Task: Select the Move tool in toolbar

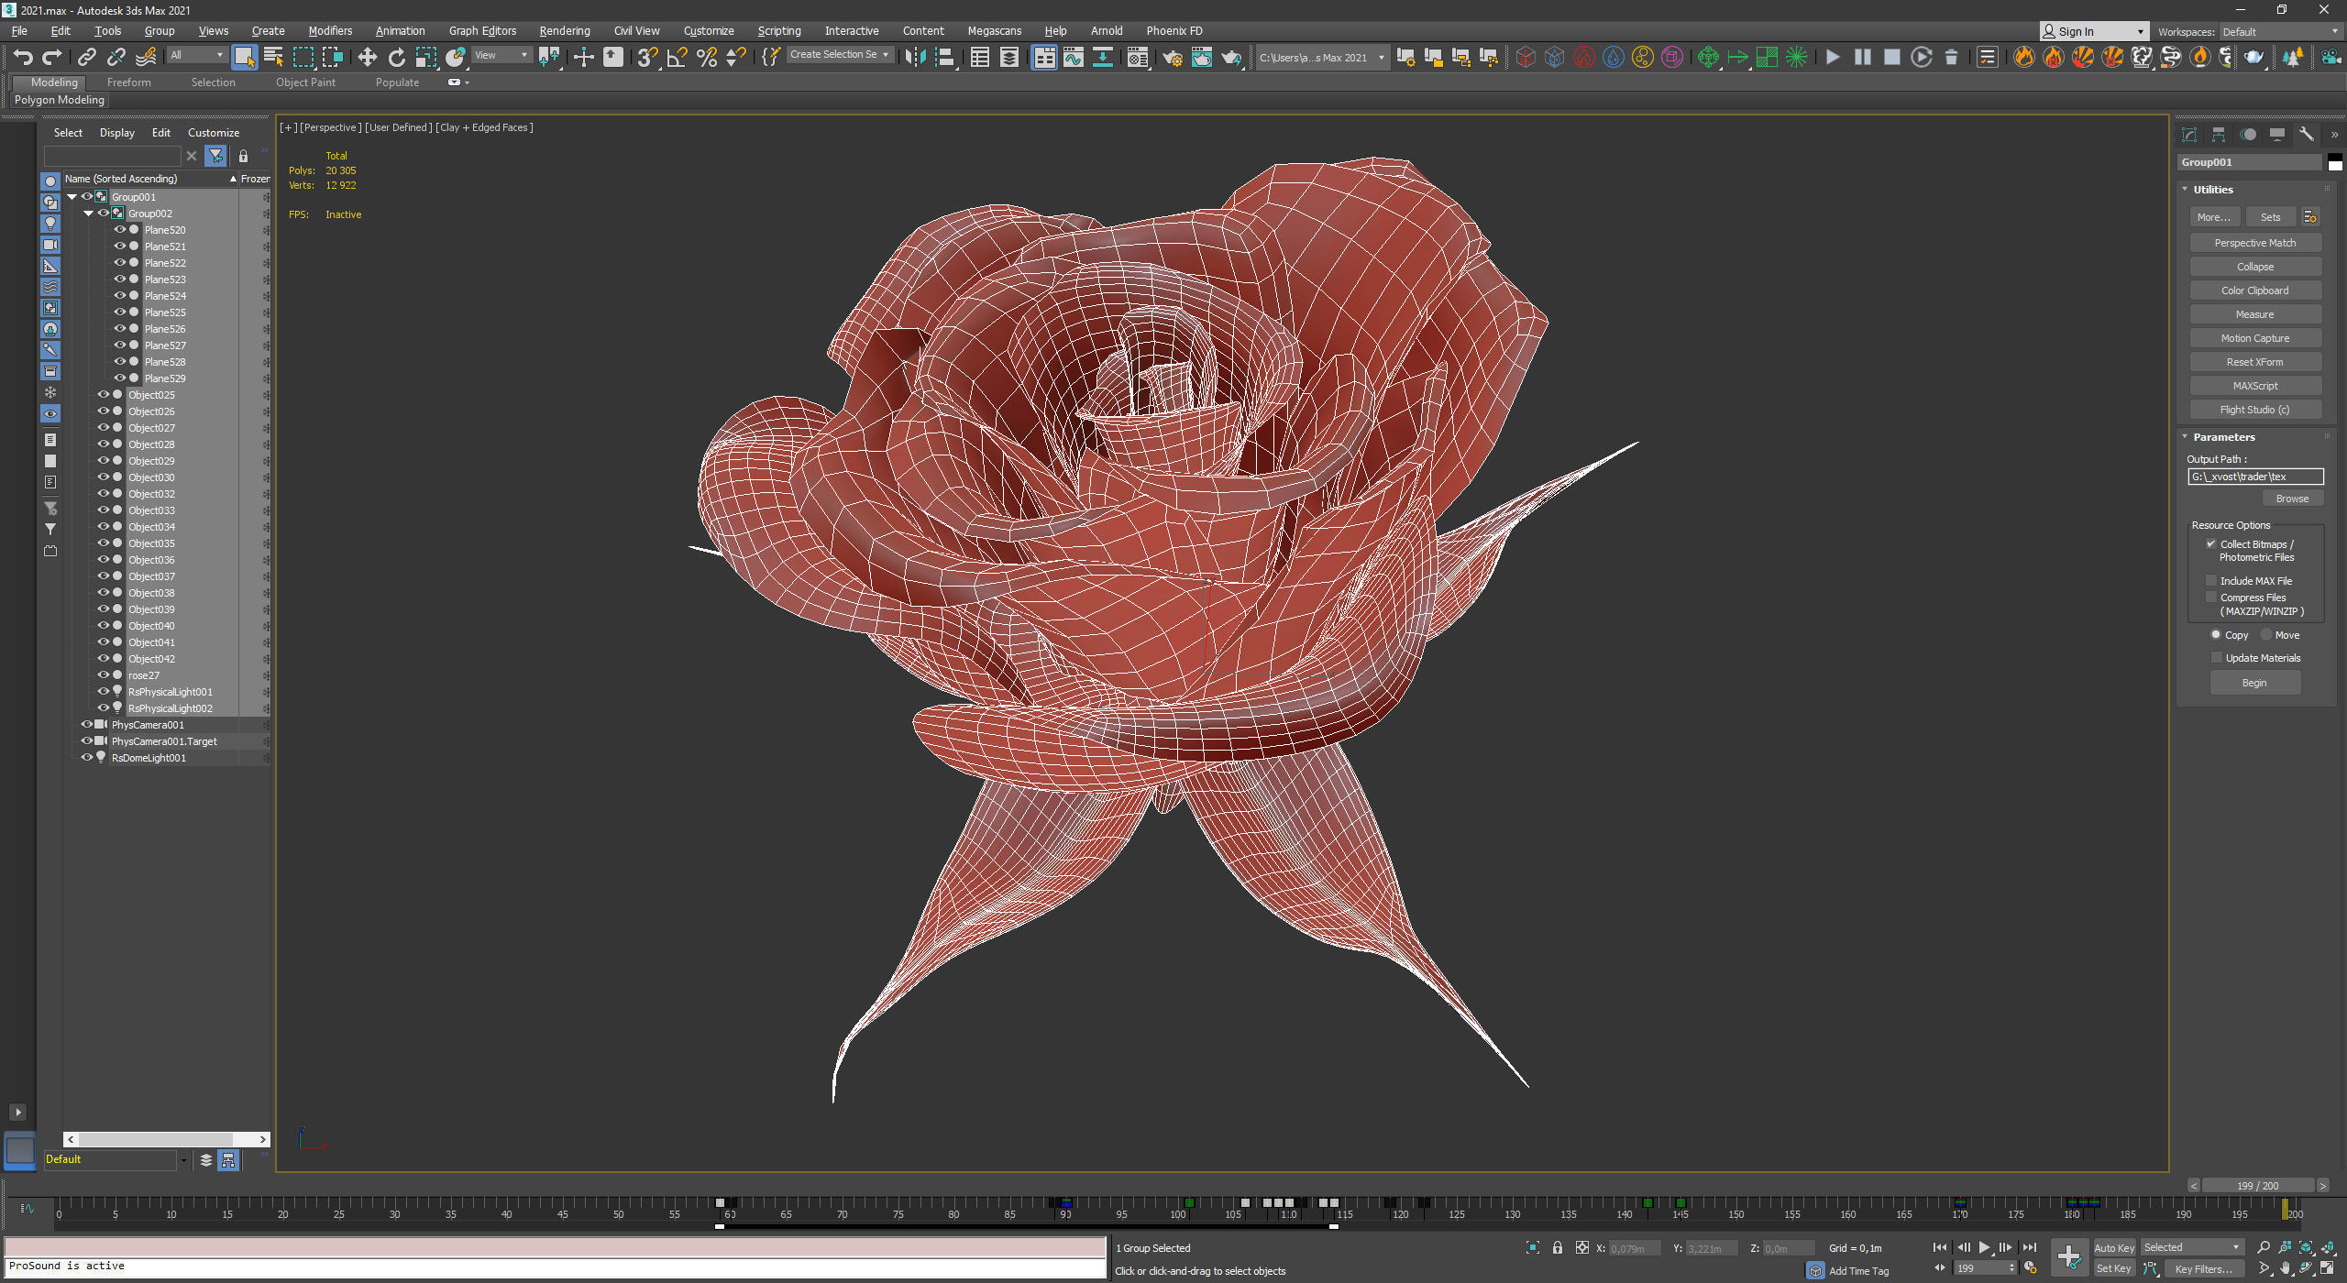Action: tap(367, 58)
